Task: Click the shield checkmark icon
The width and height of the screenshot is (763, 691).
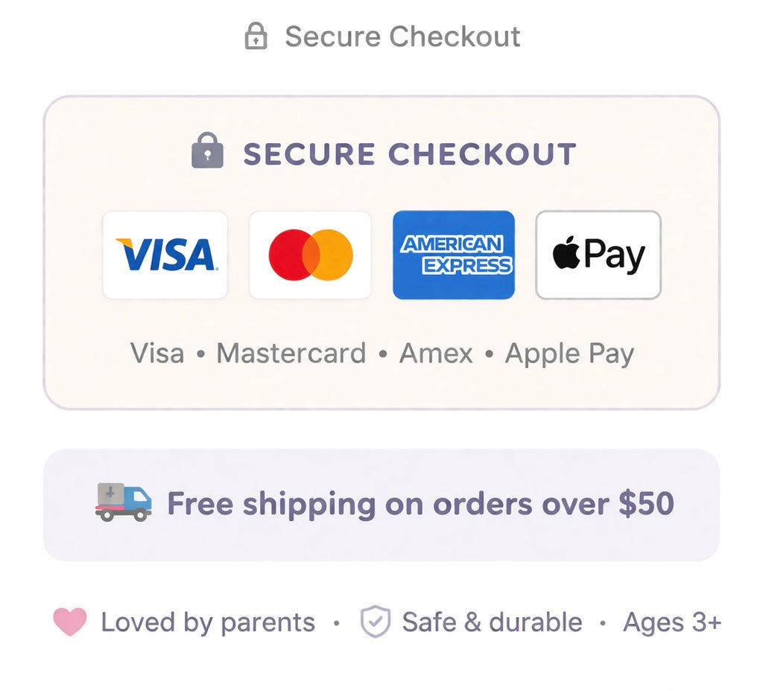Action: pos(375,622)
